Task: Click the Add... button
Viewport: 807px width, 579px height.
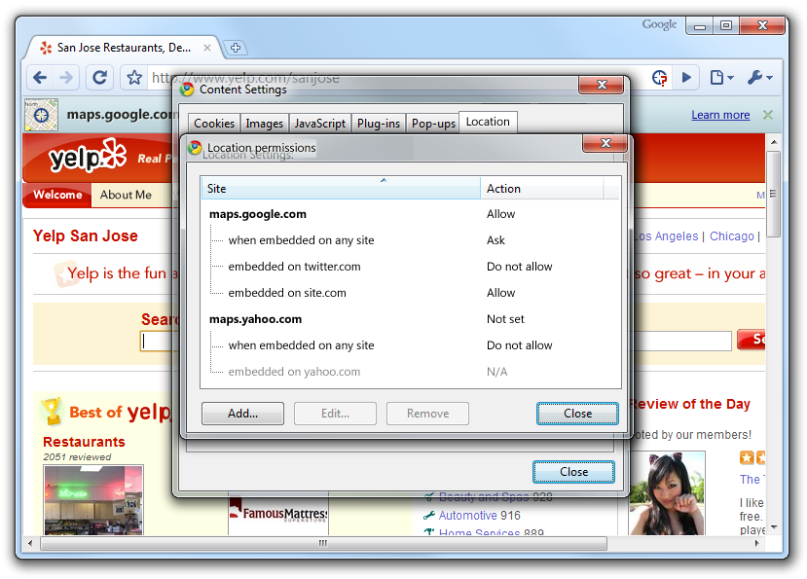Action: (242, 414)
